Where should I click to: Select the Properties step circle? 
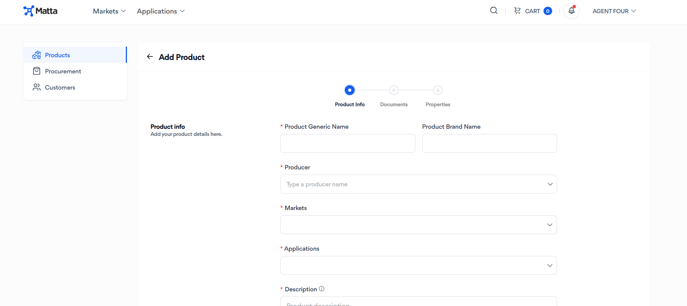click(438, 90)
